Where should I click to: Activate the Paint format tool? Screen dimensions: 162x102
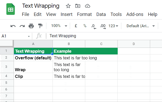[x=40, y=26]
